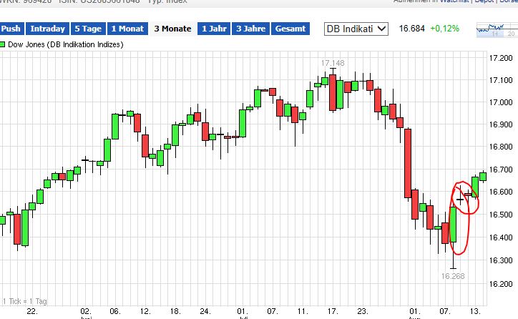The image size is (518, 319).
Task: Click the 22. date label on x-axis
Action: tap(32, 311)
